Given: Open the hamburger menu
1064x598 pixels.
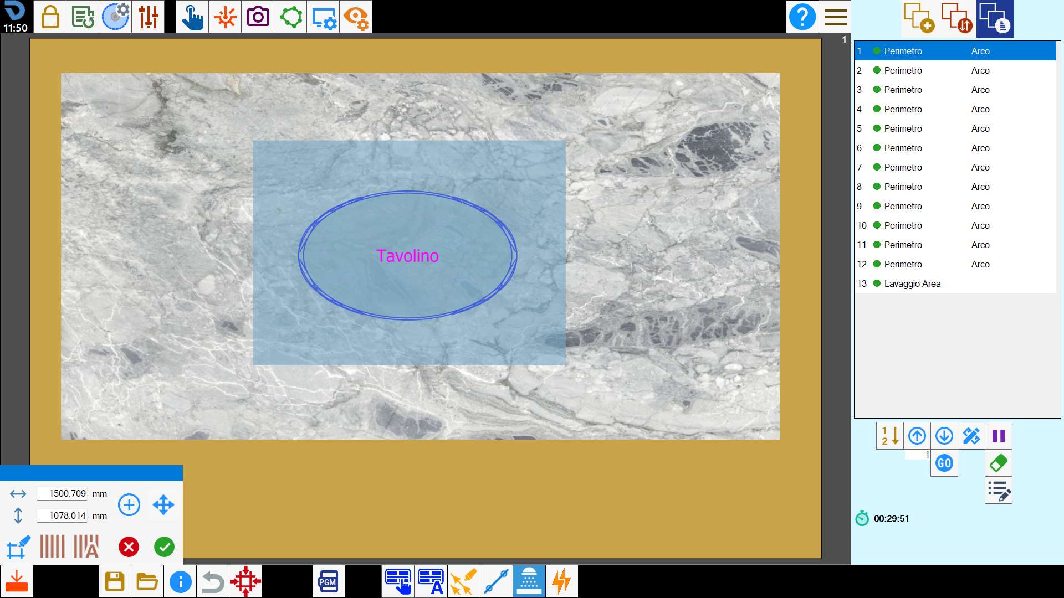Looking at the screenshot, I should point(835,17).
